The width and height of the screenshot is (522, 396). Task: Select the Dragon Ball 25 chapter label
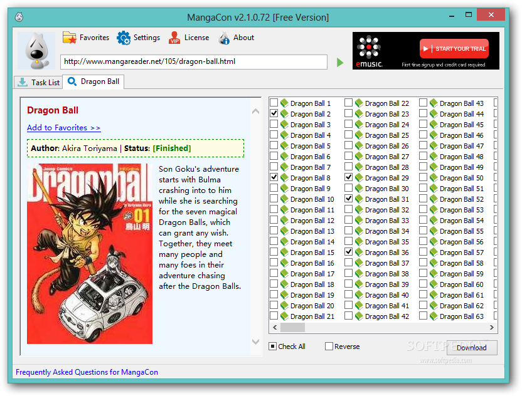[387, 135]
